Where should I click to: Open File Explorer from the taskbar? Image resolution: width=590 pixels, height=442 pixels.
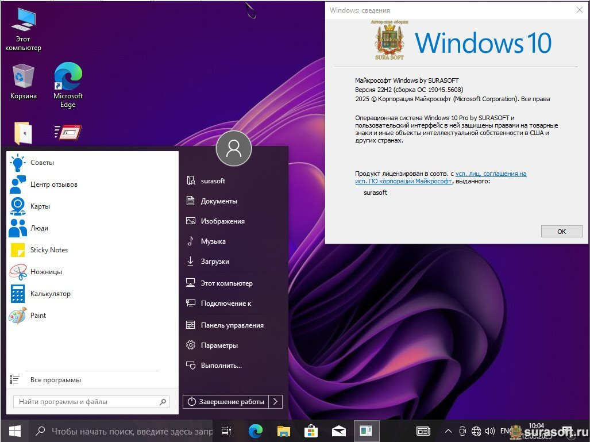coord(283,431)
